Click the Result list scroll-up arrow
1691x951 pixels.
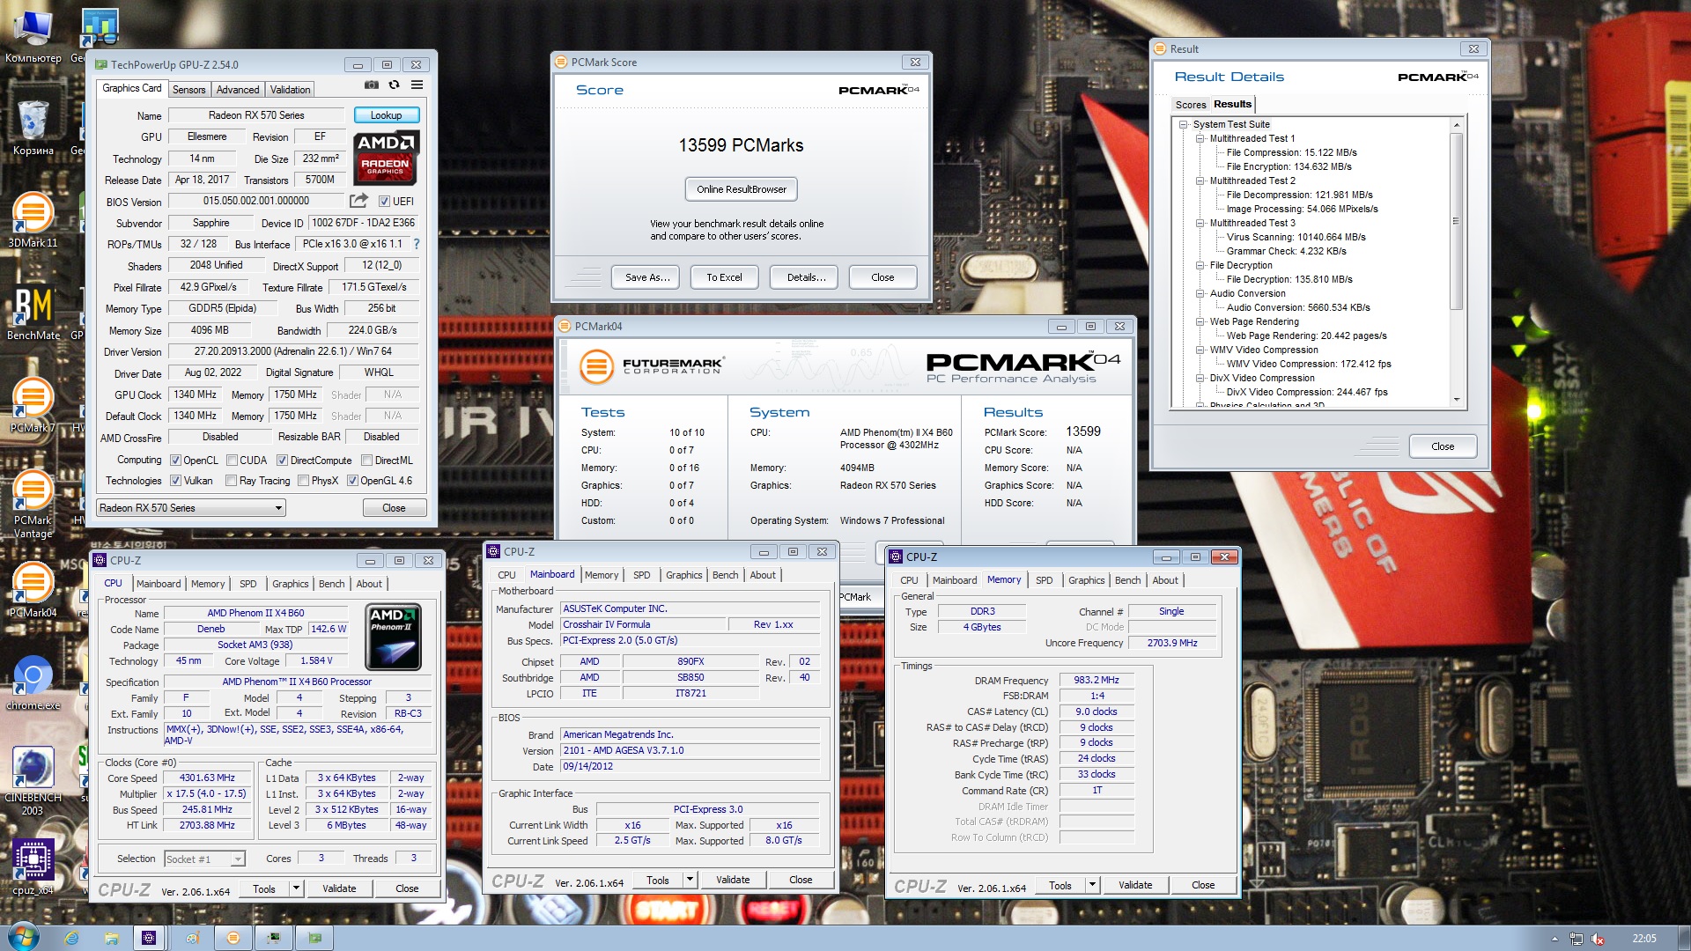[x=1456, y=125]
